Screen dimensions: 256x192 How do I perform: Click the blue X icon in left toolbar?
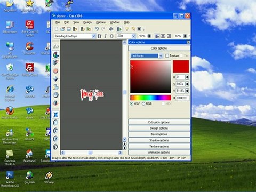coord(55,115)
